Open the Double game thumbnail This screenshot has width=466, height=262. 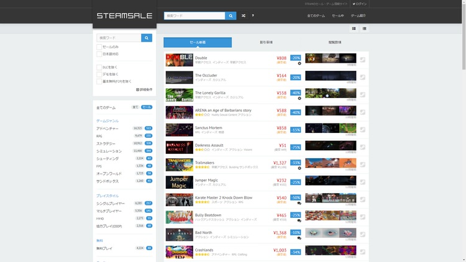pos(179,60)
